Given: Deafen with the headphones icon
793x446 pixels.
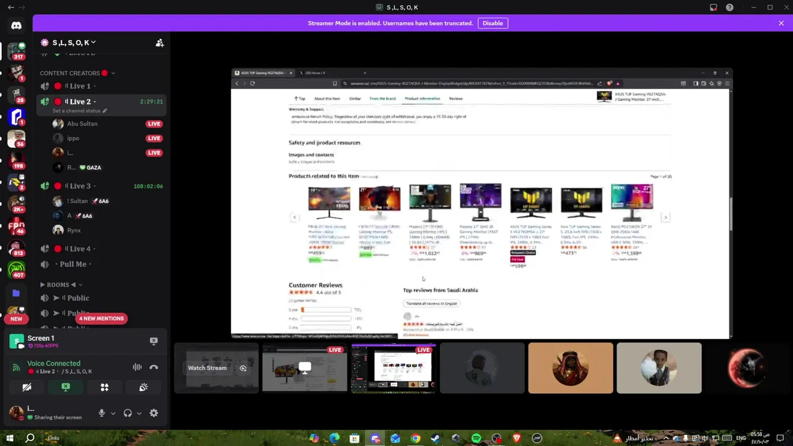Looking at the screenshot, I should [128, 413].
